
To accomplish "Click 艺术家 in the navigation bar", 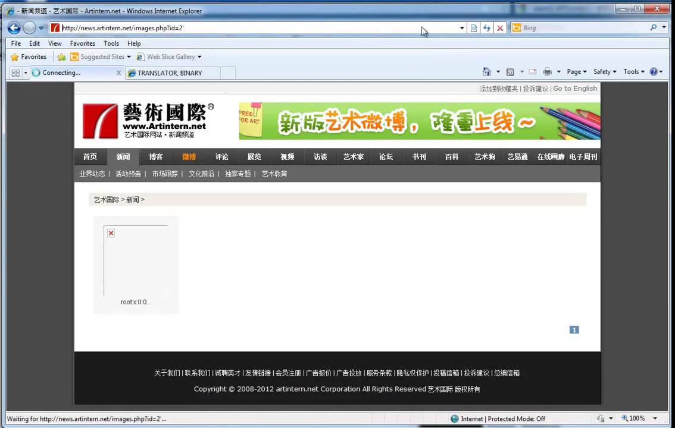I will point(354,157).
